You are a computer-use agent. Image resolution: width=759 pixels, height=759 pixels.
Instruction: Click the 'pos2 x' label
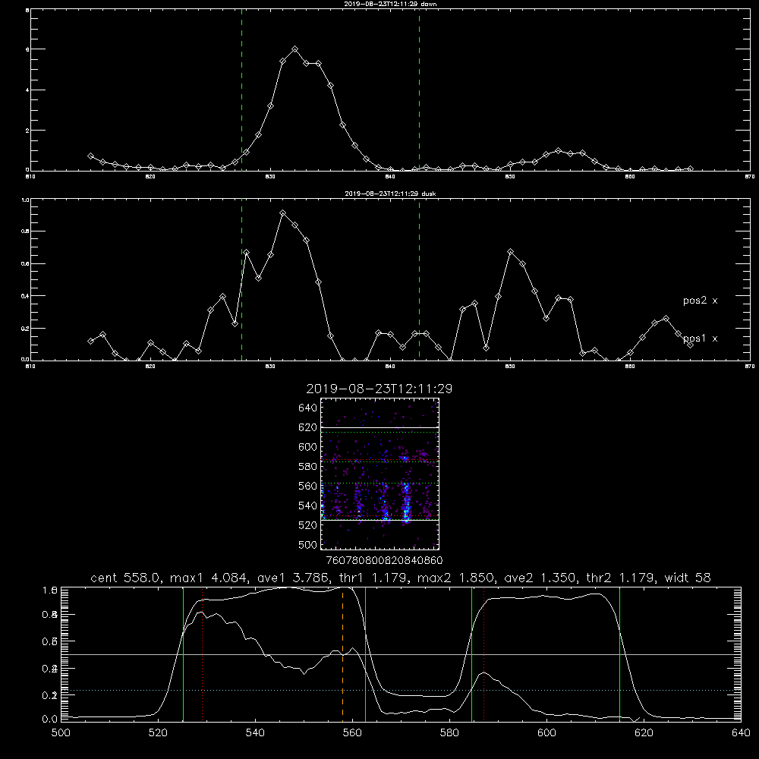pyautogui.click(x=700, y=301)
